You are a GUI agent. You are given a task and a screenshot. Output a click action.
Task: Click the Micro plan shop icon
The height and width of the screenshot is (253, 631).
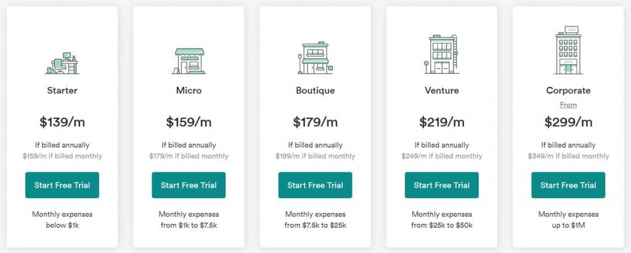point(189,61)
